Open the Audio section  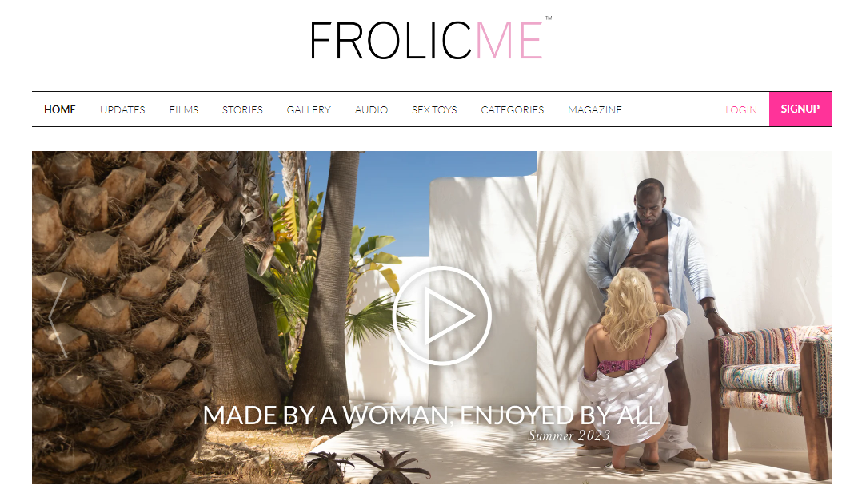pyautogui.click(x=371, y=109)
